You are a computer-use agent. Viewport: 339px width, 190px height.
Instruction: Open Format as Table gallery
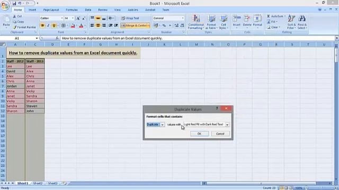(211, 22)
